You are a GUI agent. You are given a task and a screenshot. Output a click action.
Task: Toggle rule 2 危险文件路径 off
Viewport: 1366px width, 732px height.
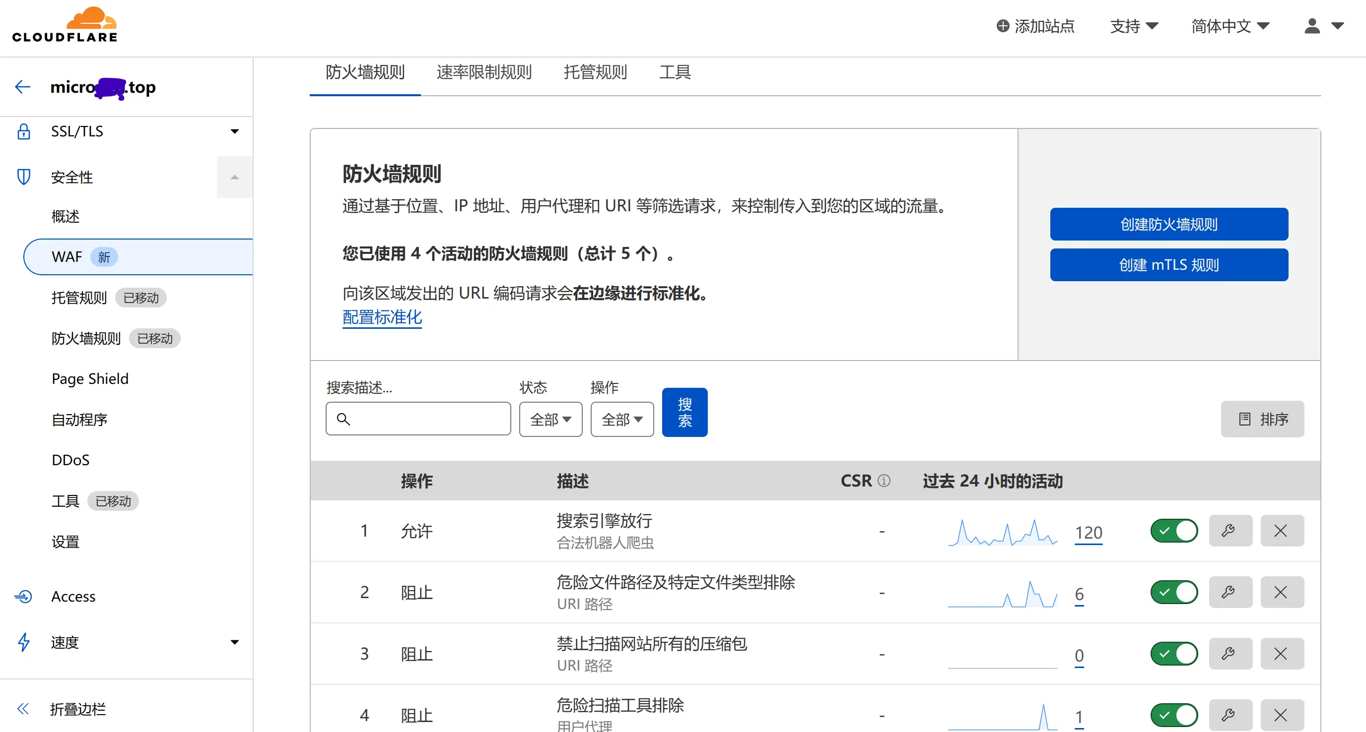[1174, 592]
